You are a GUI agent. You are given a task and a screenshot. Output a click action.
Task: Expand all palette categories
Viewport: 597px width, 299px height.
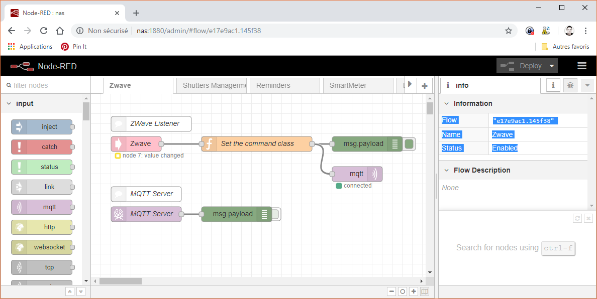coord(81,292)
